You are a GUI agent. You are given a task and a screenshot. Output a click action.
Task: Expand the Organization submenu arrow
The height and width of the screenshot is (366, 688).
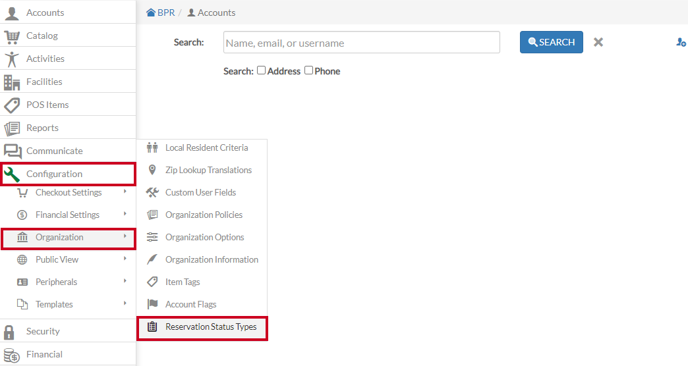(125, 236)
